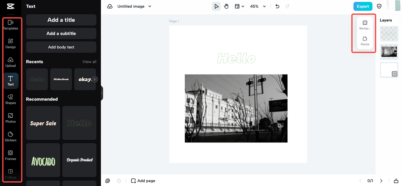Open the Shapes sidebar tab

point(11,99)
